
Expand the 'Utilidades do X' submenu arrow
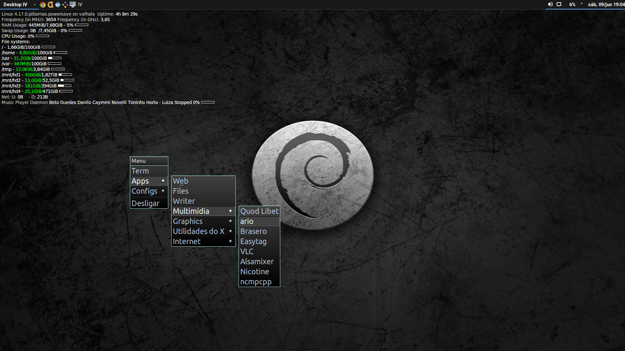[x=230, y=231]
